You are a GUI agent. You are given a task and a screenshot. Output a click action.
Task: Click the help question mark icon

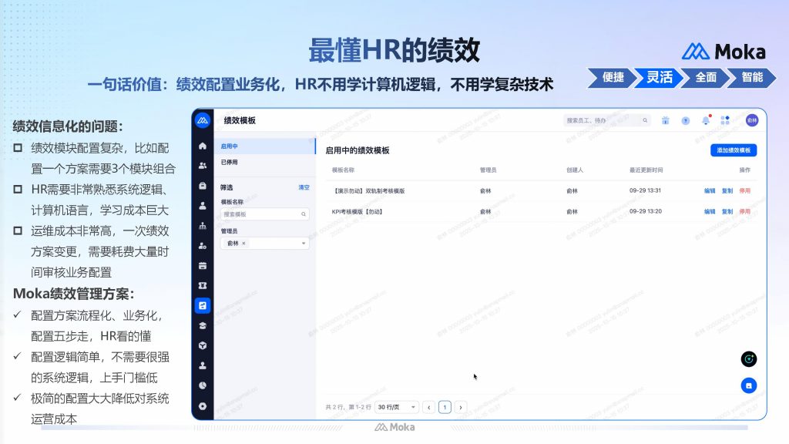point(685,120)
